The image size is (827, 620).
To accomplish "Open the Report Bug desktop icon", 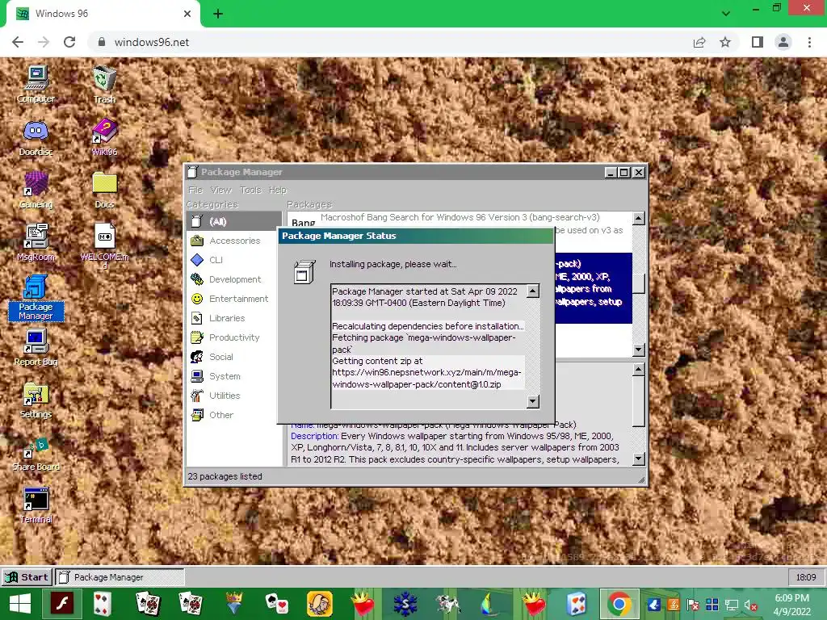I will tap(36, 347).
